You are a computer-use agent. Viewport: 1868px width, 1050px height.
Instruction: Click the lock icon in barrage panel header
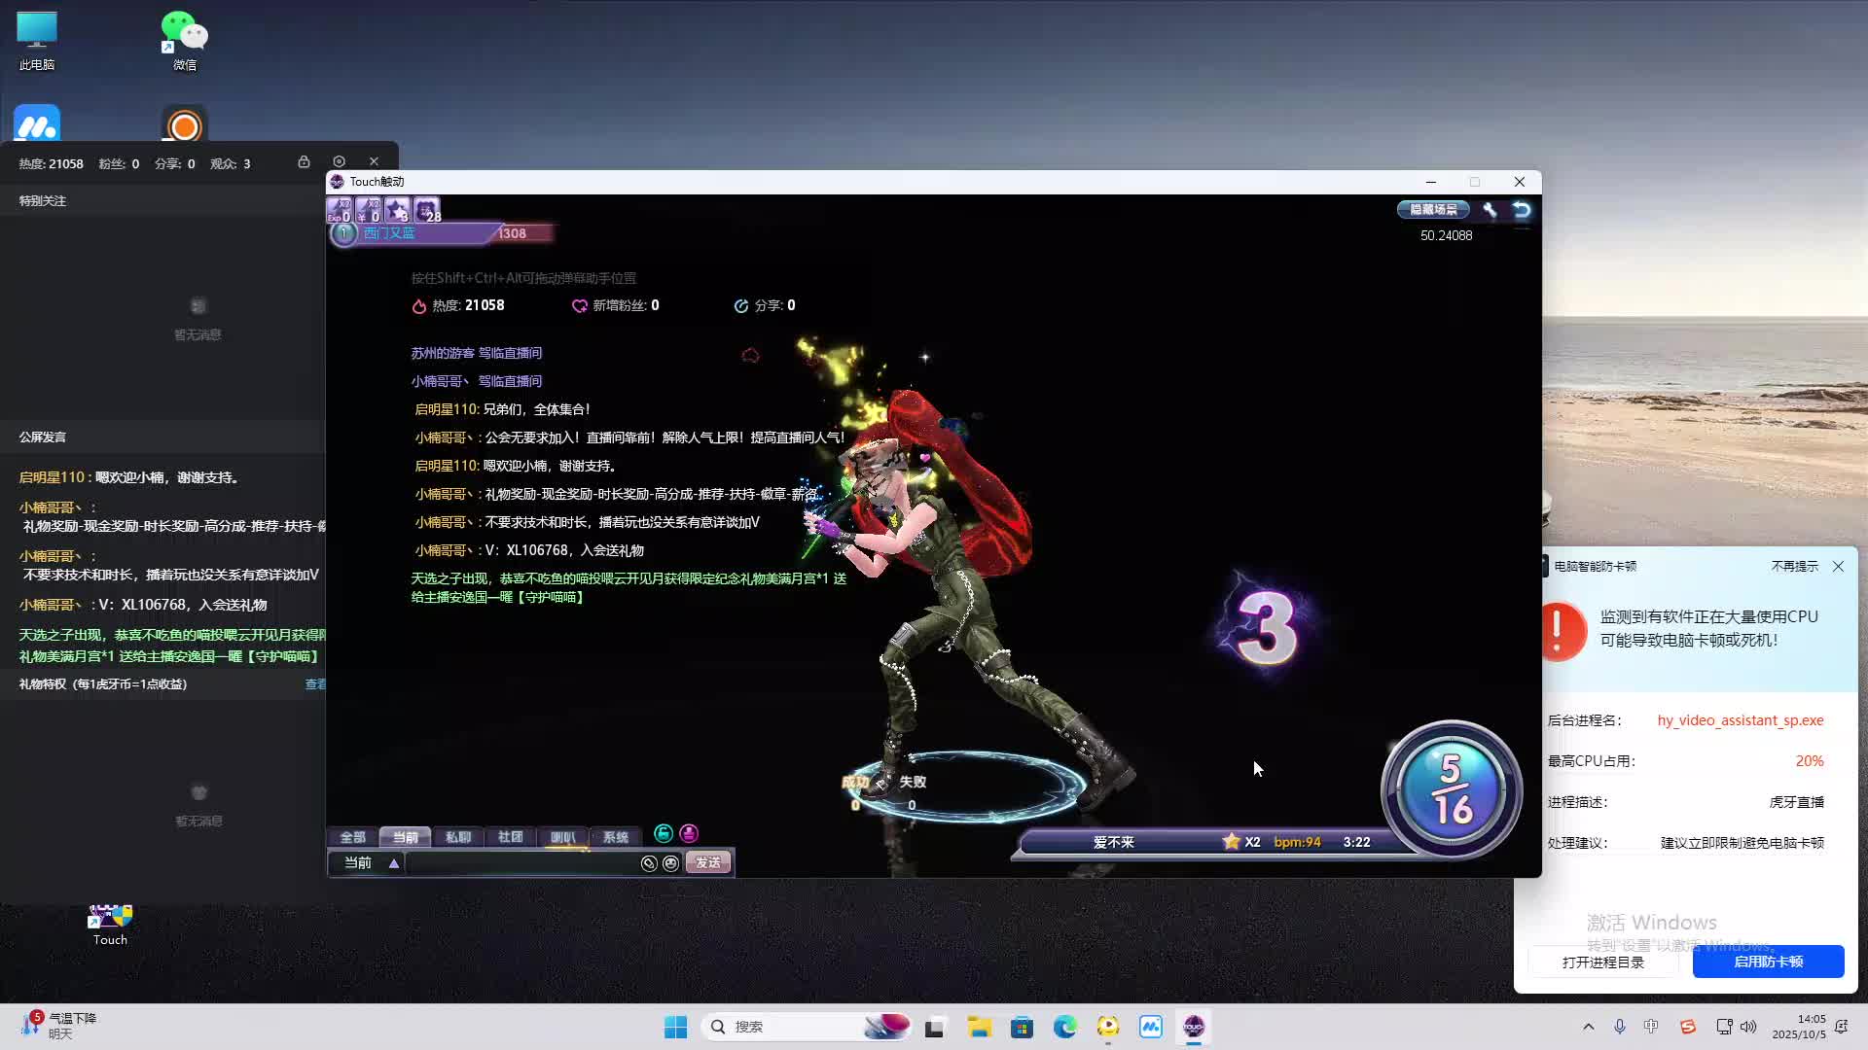pyautogui.click(x=304, y=162)
